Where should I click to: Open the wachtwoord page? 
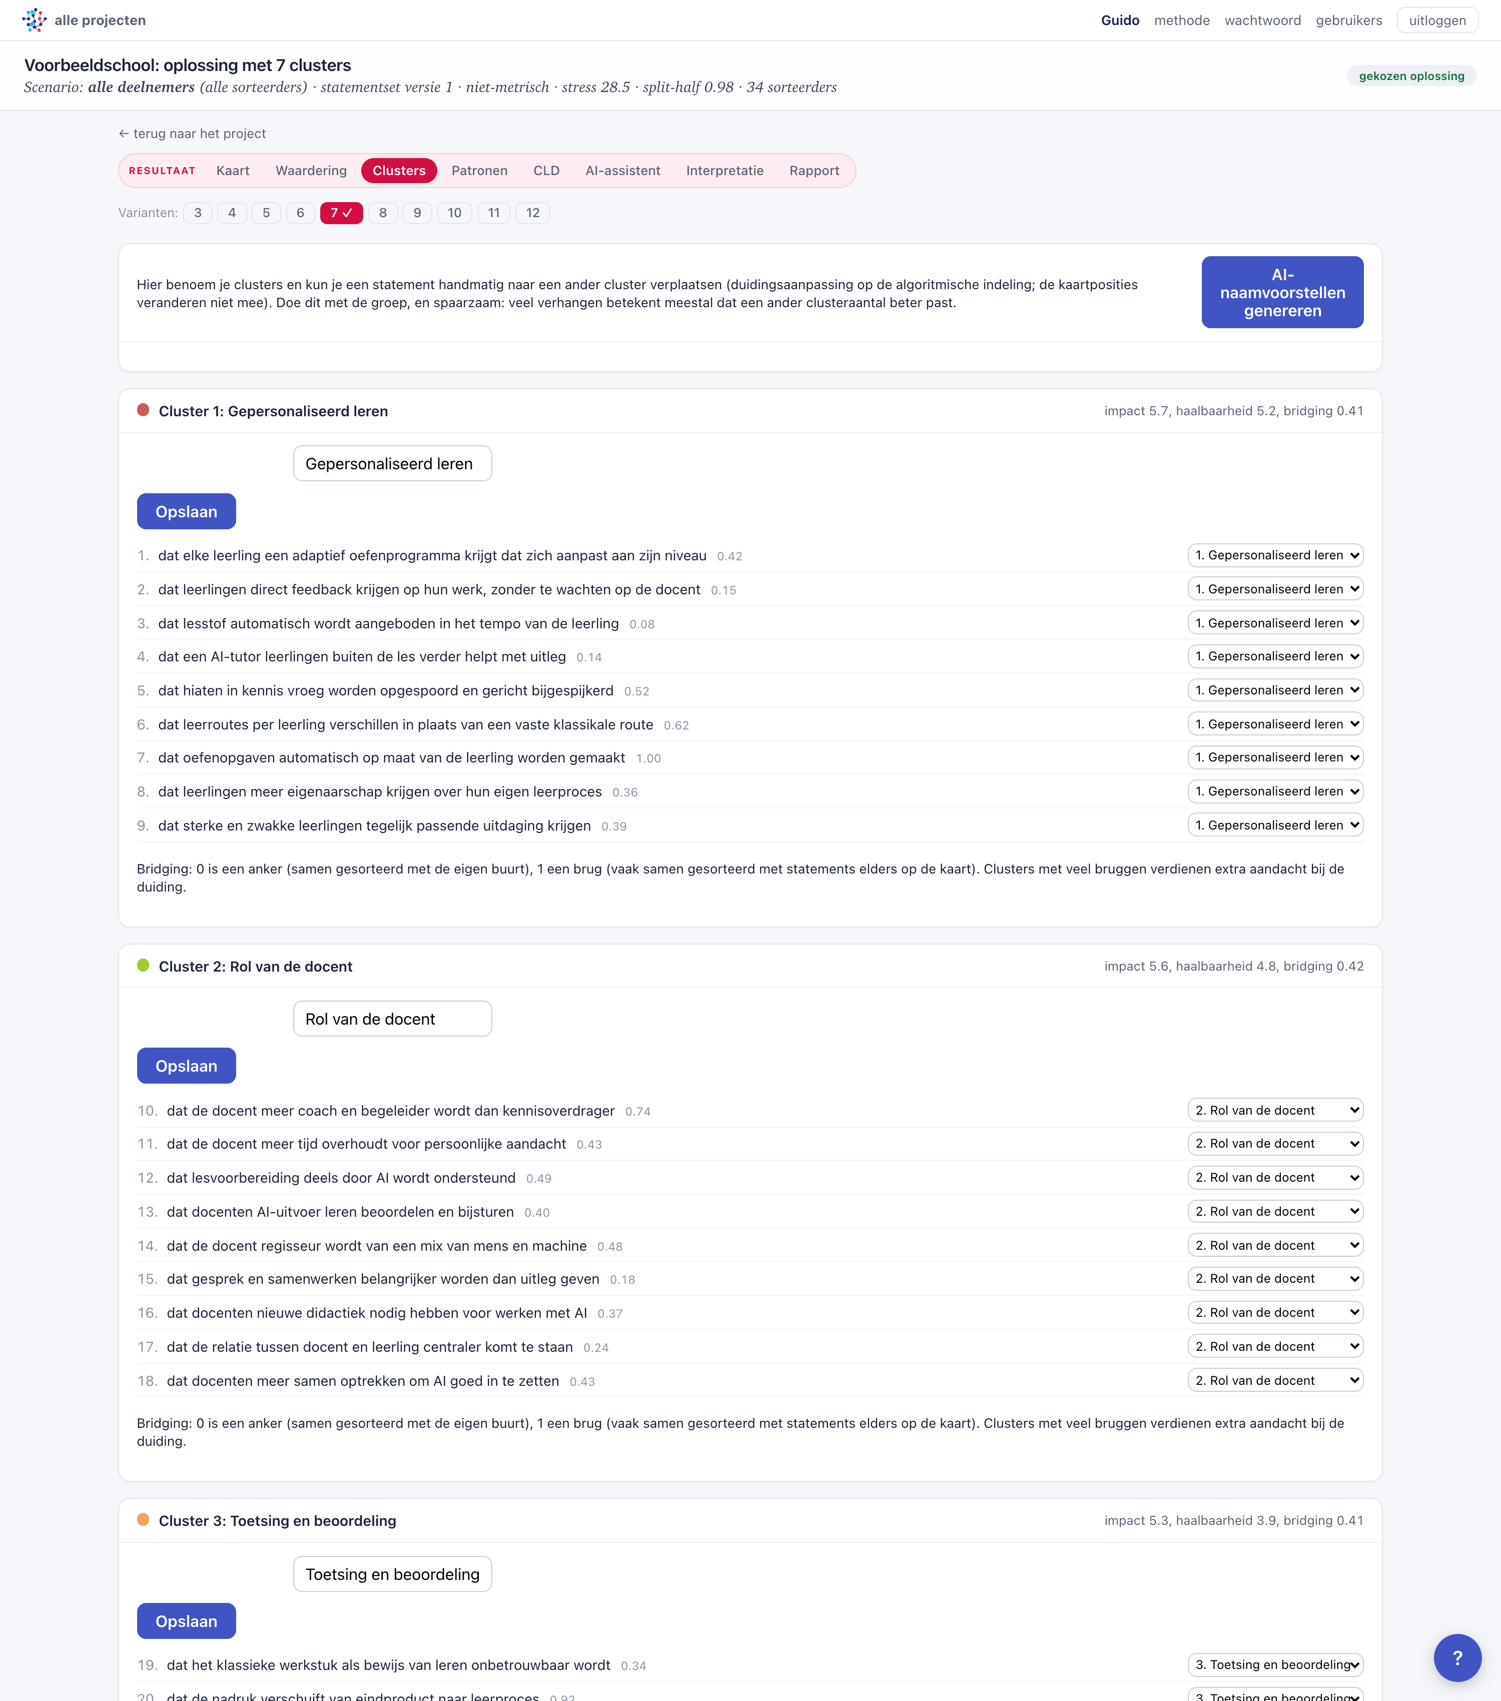click(1262, 20)
